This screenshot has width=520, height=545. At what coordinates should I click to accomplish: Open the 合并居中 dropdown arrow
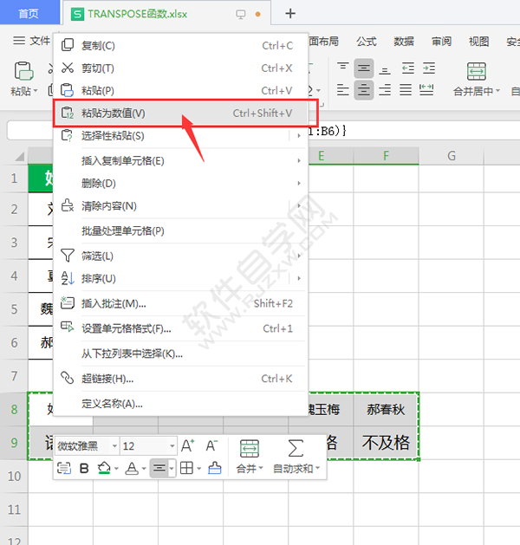pyautogui.click(x=497, y=91)
